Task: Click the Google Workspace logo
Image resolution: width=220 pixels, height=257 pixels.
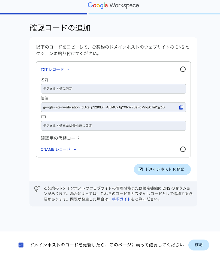Action: click(113, 5)
